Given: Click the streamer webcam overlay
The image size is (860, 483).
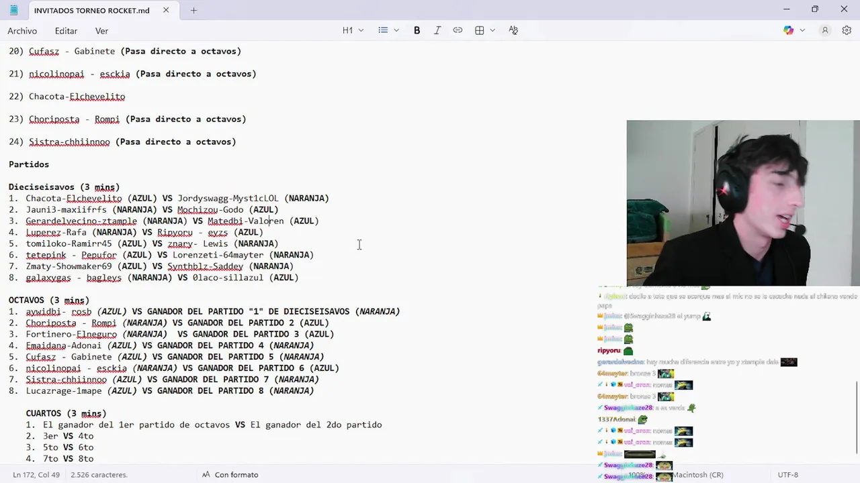Looking at the screenshot, I should 742,203.
